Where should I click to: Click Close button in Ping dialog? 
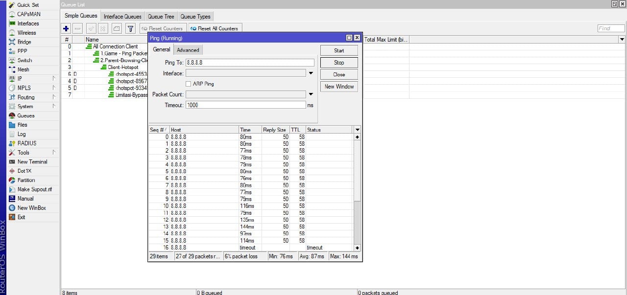pyautogui.click(x=339, y=74)
